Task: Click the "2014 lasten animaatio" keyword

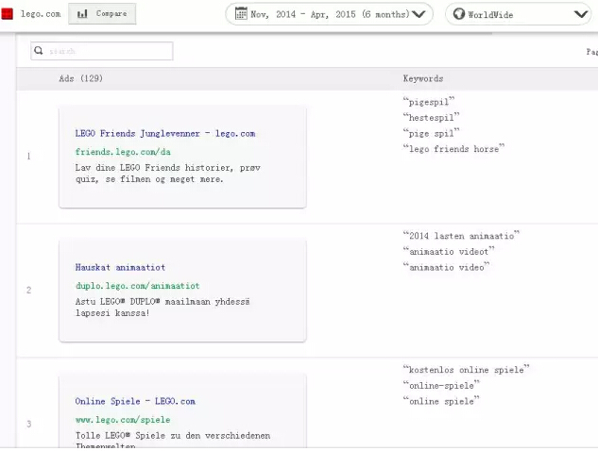Action: click(x=461, y=236)
